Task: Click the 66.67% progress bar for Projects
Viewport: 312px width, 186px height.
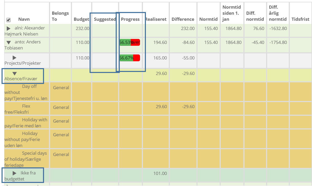Action: (x=130, y=58)
